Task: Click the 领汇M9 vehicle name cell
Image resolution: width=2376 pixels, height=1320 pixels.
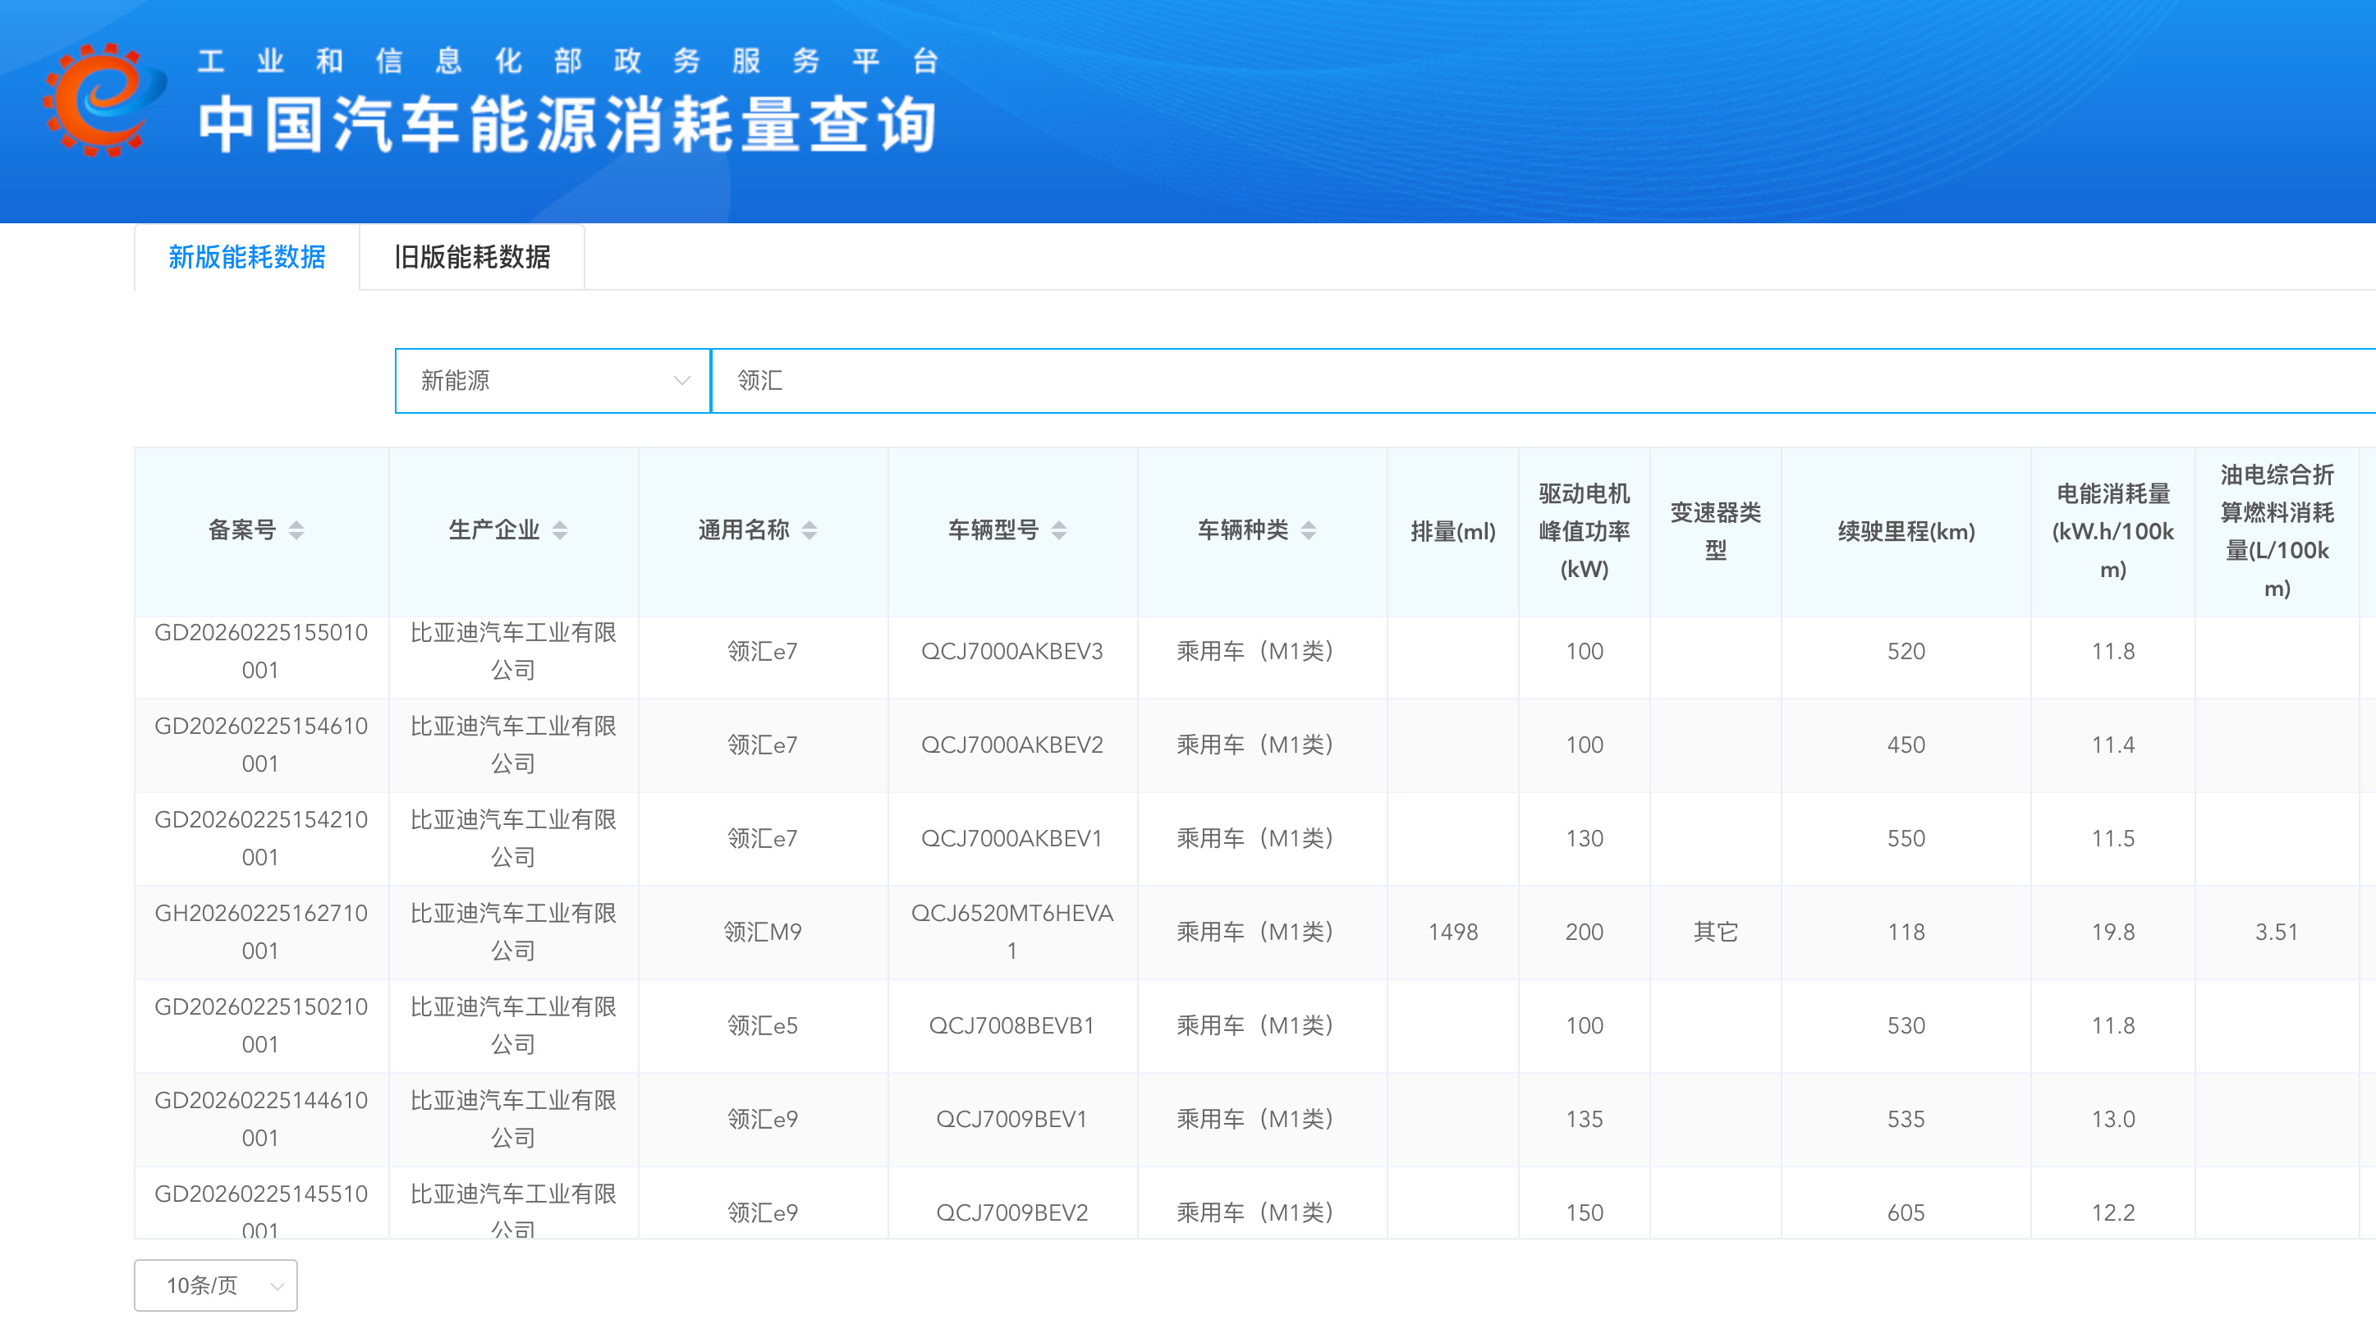Action: pos(762,932)
